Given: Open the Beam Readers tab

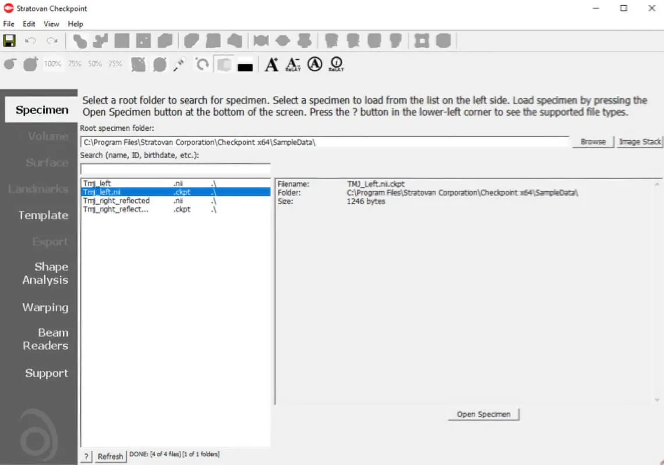Looking at the screenshot, I should point(45,339).
